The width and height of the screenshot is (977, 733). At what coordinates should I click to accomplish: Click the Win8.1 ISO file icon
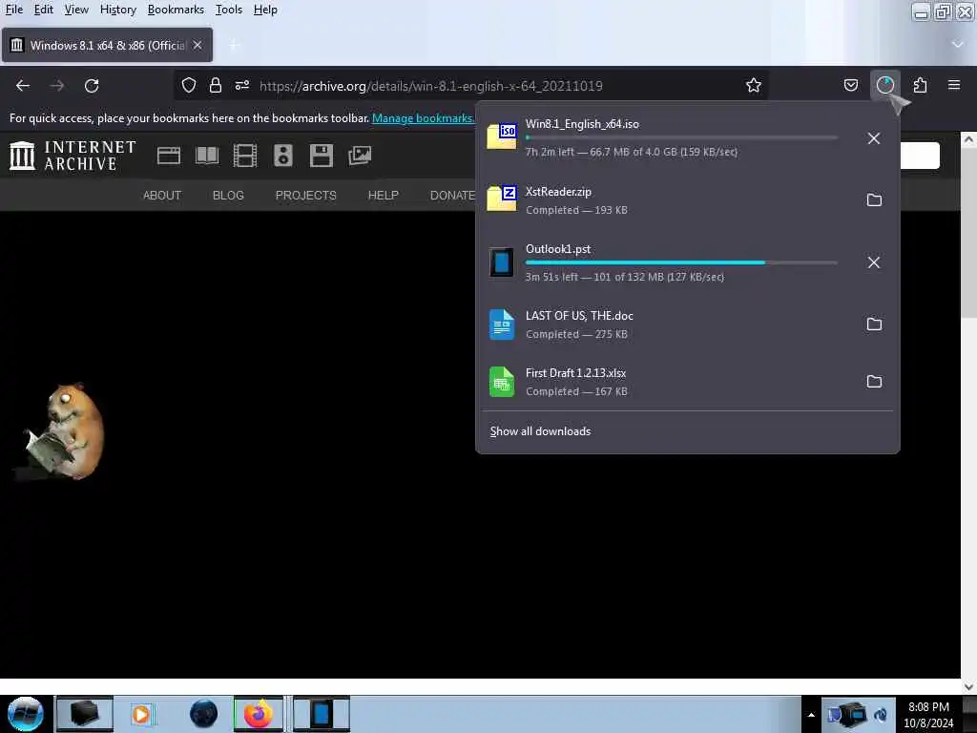click(502, 136)
